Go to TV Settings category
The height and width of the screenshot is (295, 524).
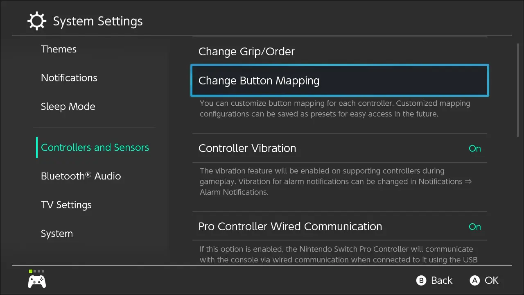pyautogui.click(x=66, y=205)
